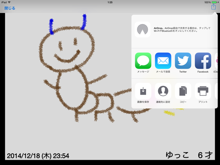
Task: Tap the Wi-Fi status icon
Action: click(x=9, y=2)
